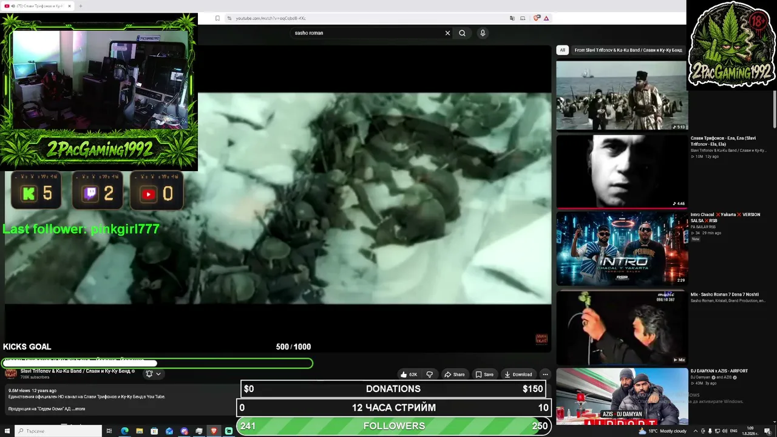Play the Ела, Ела black-and-white face thumbnail
This screenshot has height=437, width=777.
pos(622,172)
